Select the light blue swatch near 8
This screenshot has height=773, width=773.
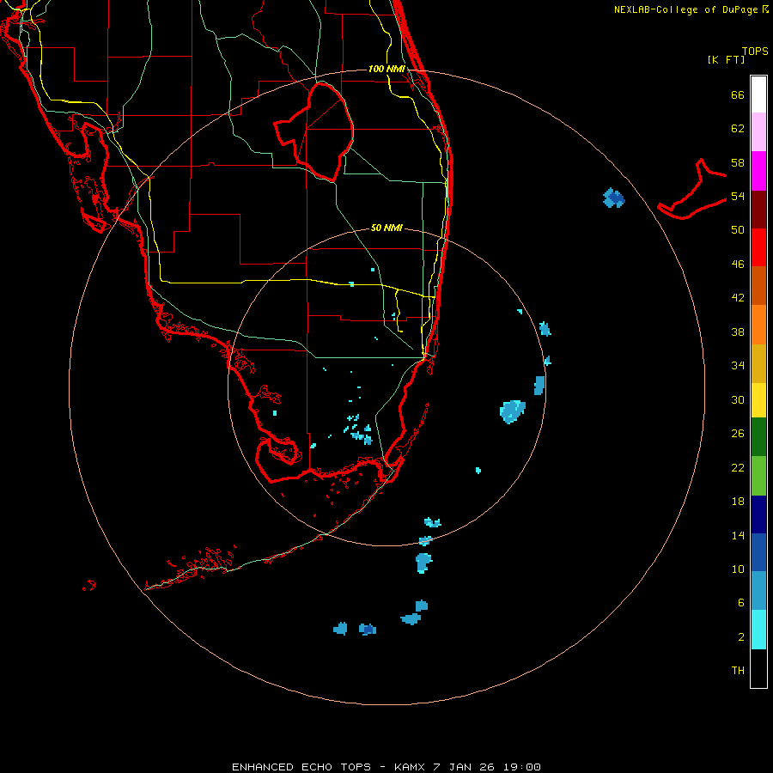click(758, 591)
